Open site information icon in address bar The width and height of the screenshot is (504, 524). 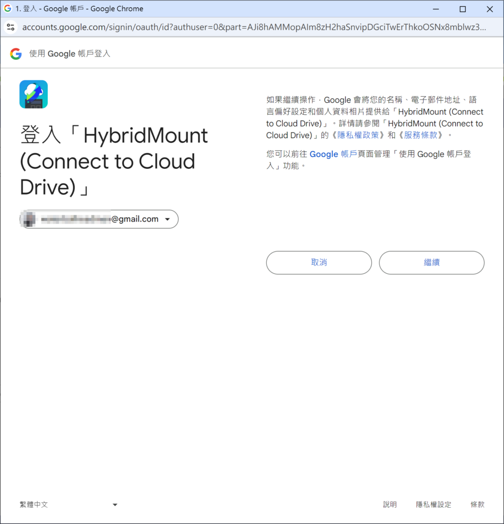[11, 27]
